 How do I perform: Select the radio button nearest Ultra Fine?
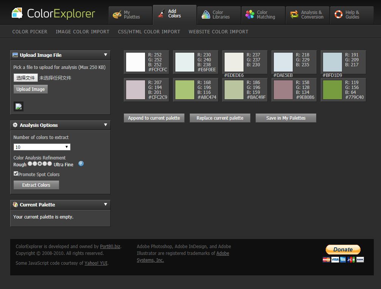pos(49,164)
